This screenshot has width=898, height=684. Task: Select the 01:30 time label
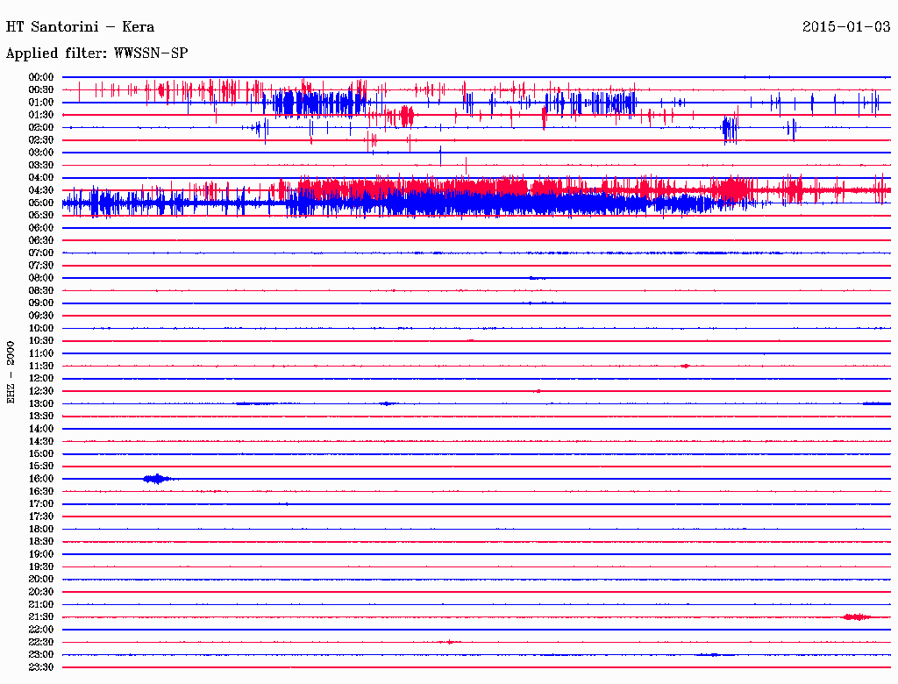(x=41, y=115)
